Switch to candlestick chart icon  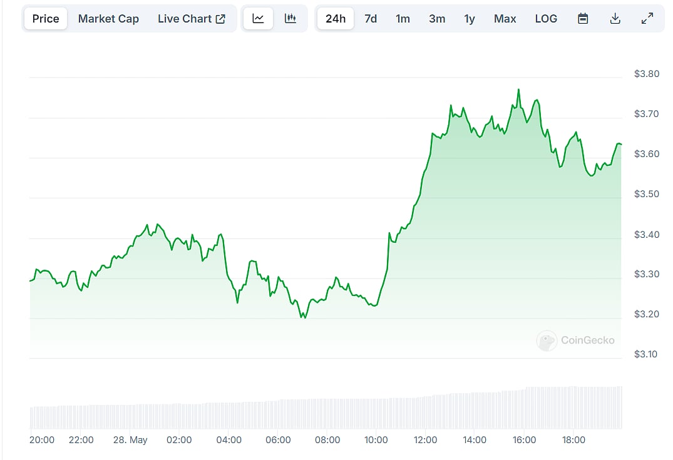[x=290, y=19]
